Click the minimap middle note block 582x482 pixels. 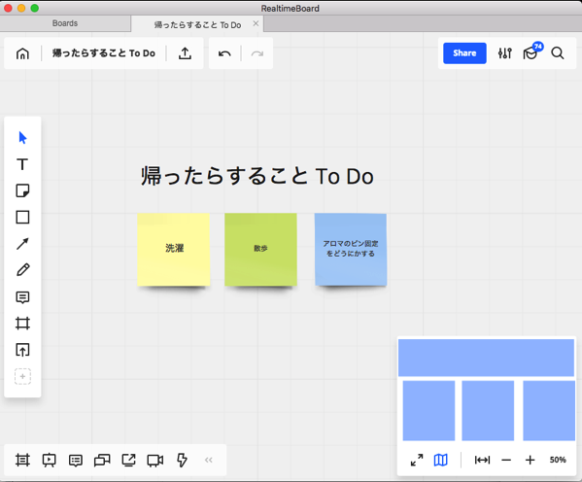488,411
